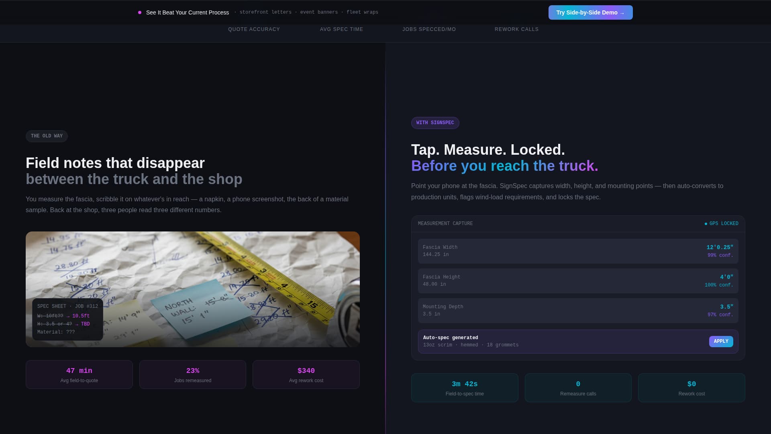Click the 0 Remeasure calls card
Viewport: 771px width, 434px height.
tap(578, 388)
